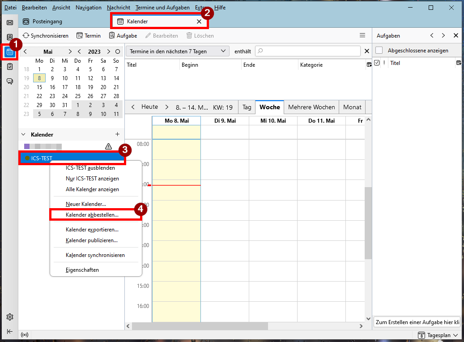The width and height of the screenshot is (464, 342).
Task: Go to previous year in mini calendar
Action: tap(79, 51)
